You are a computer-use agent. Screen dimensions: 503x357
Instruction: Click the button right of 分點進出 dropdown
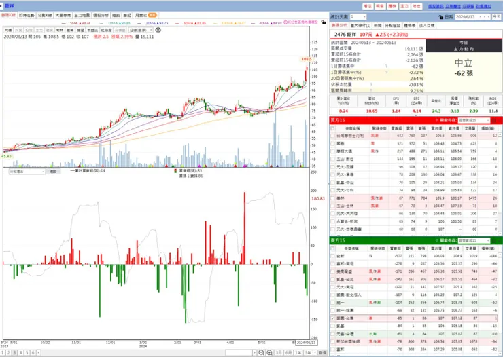tap(53, 172)
